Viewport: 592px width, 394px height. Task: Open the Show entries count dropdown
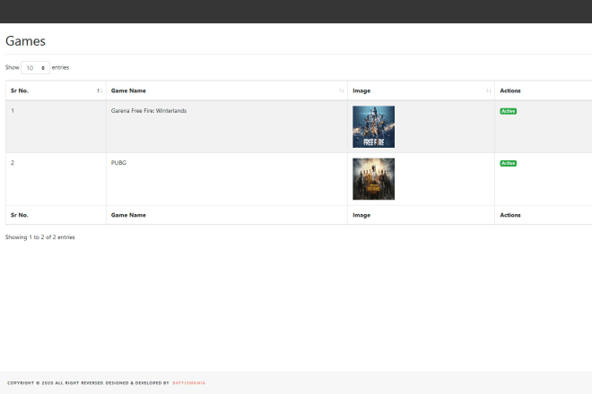[35, 68]
